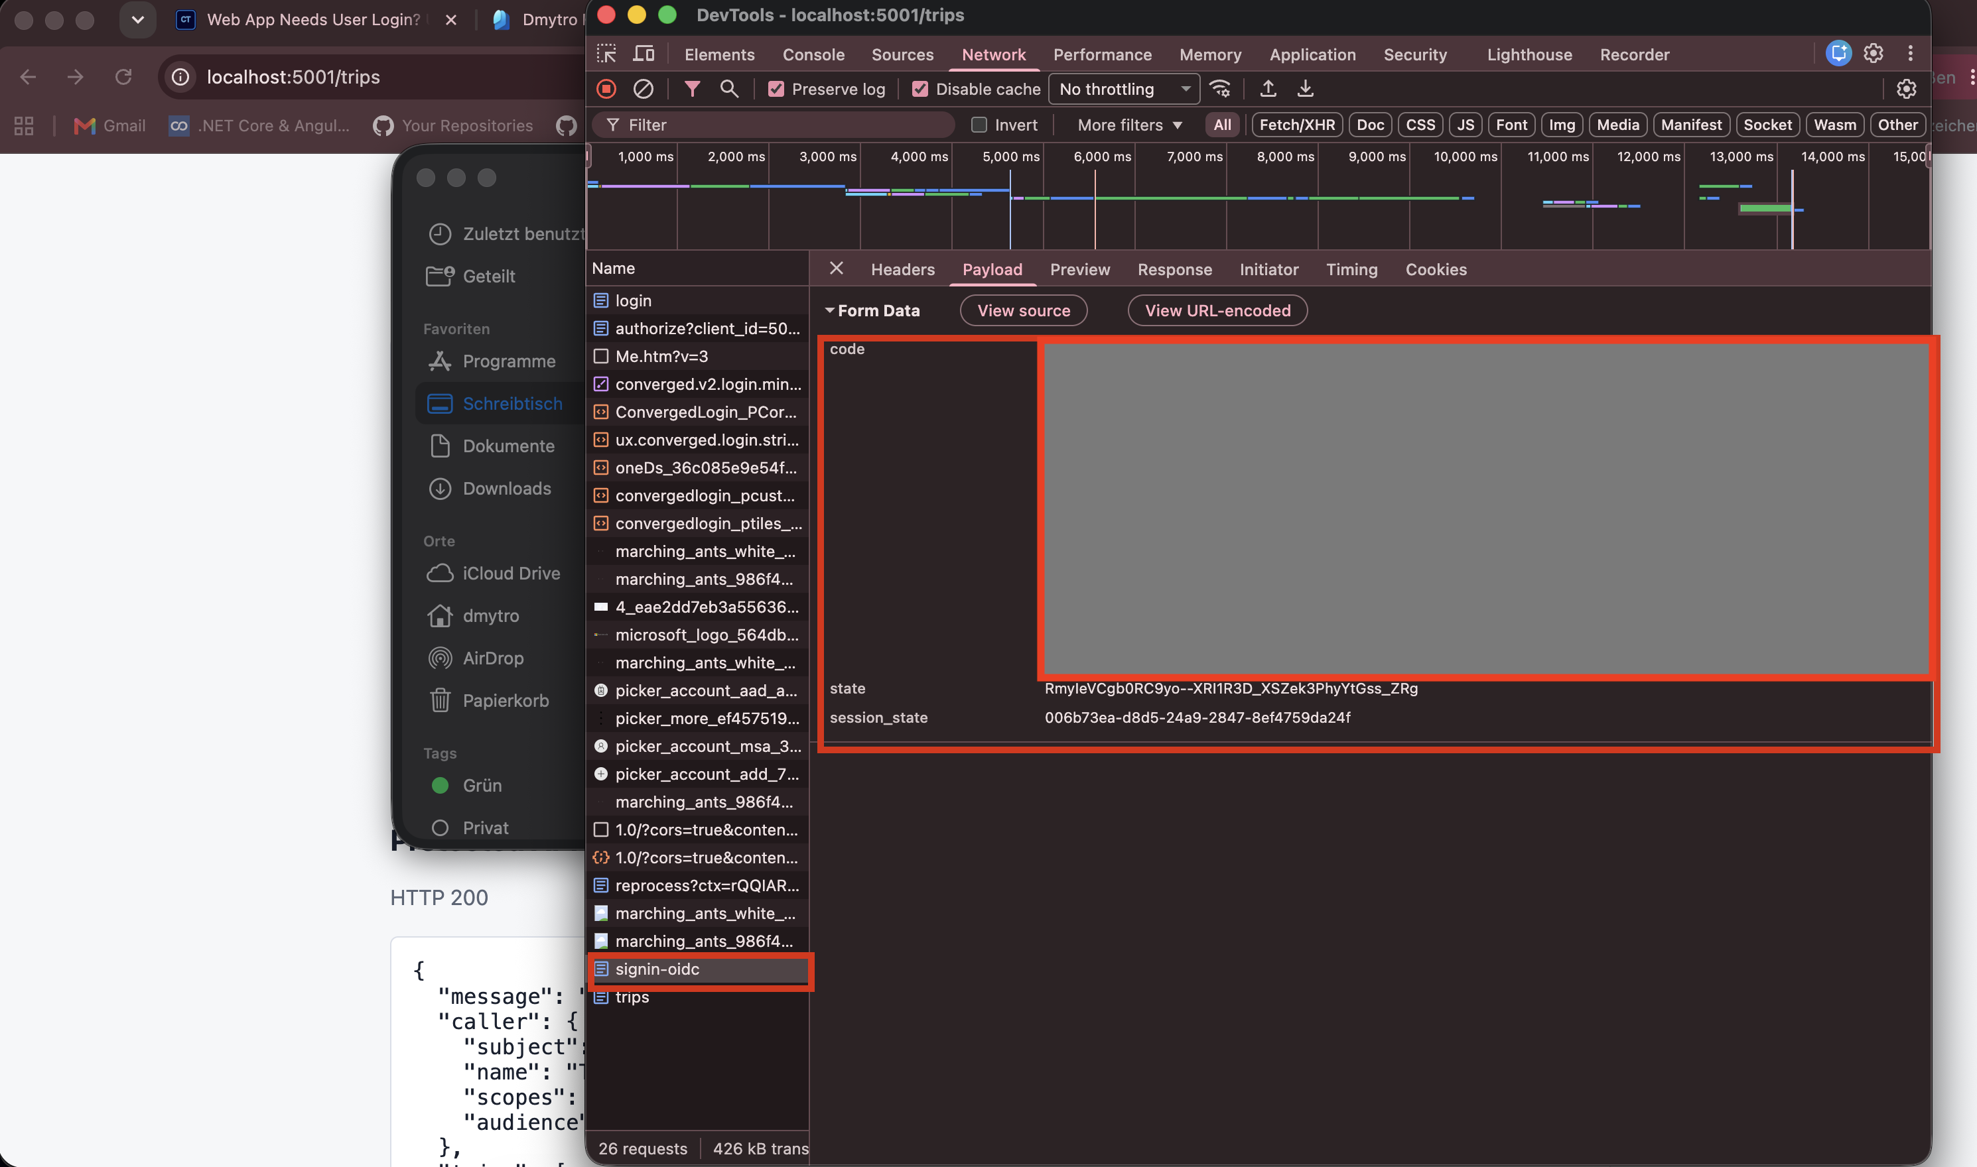
Task: Export HAR download icon
Action: (1304, 89)
